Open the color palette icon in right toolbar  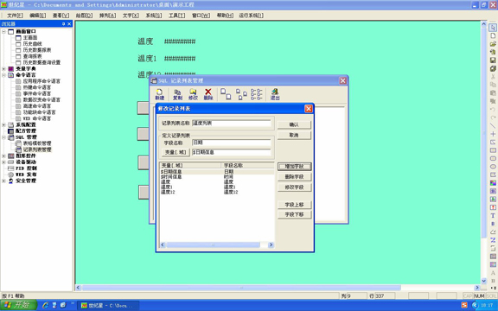tap(493, 183)
